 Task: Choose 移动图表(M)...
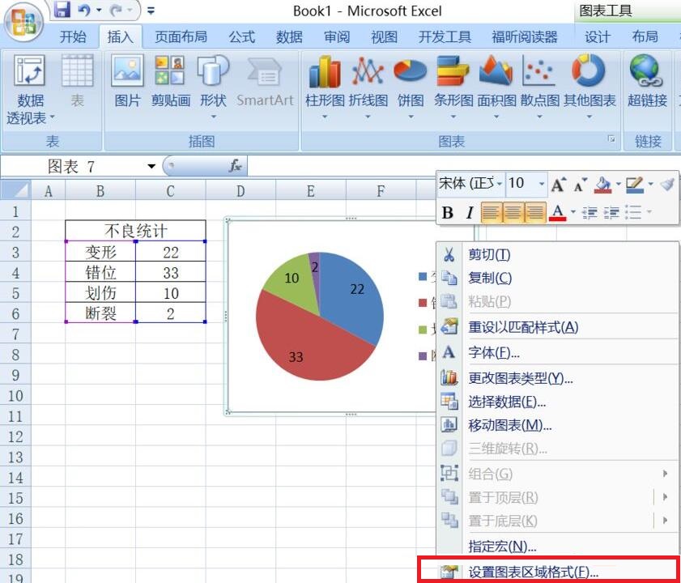coord(557,425)
